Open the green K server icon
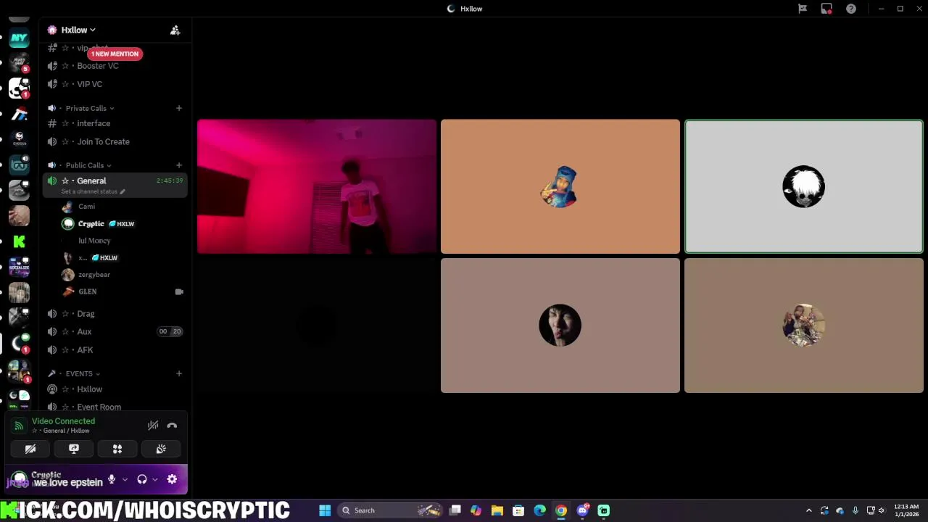 (19, 242)
